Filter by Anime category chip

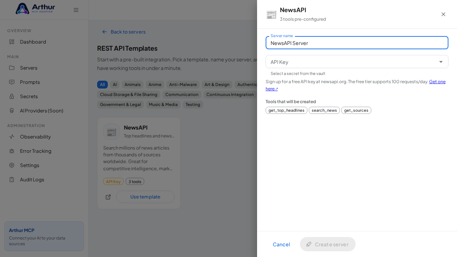[155, 85]
